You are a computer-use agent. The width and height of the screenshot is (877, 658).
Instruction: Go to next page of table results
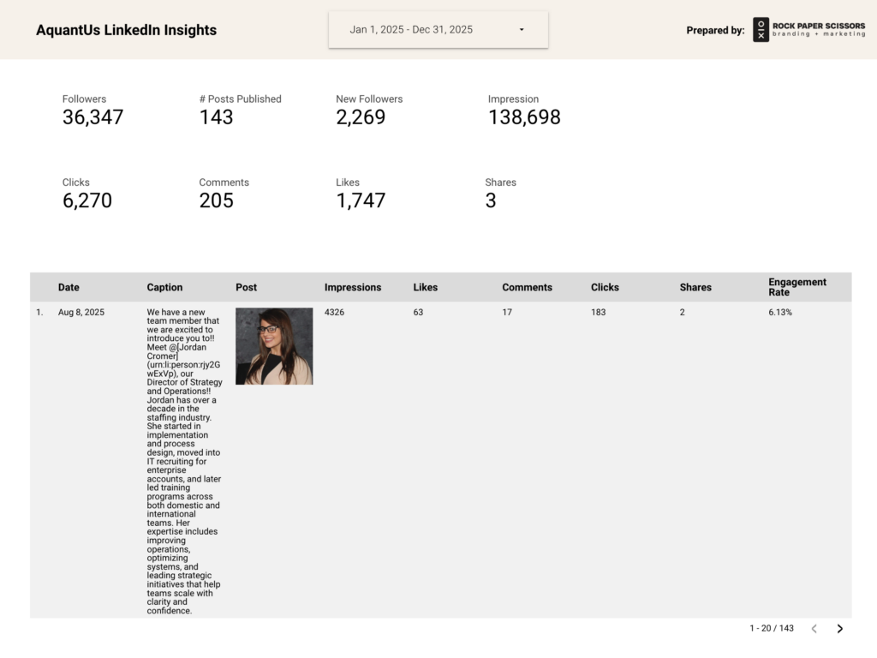tap(839, 629)
